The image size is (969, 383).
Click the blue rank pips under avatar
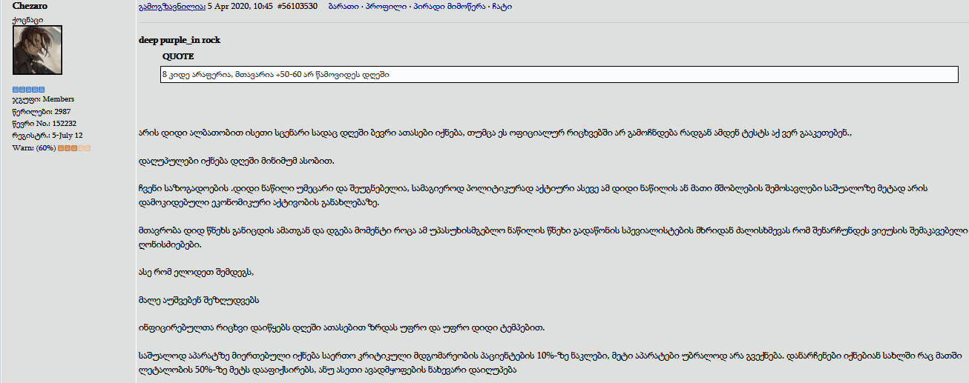(x=29, y=90)
